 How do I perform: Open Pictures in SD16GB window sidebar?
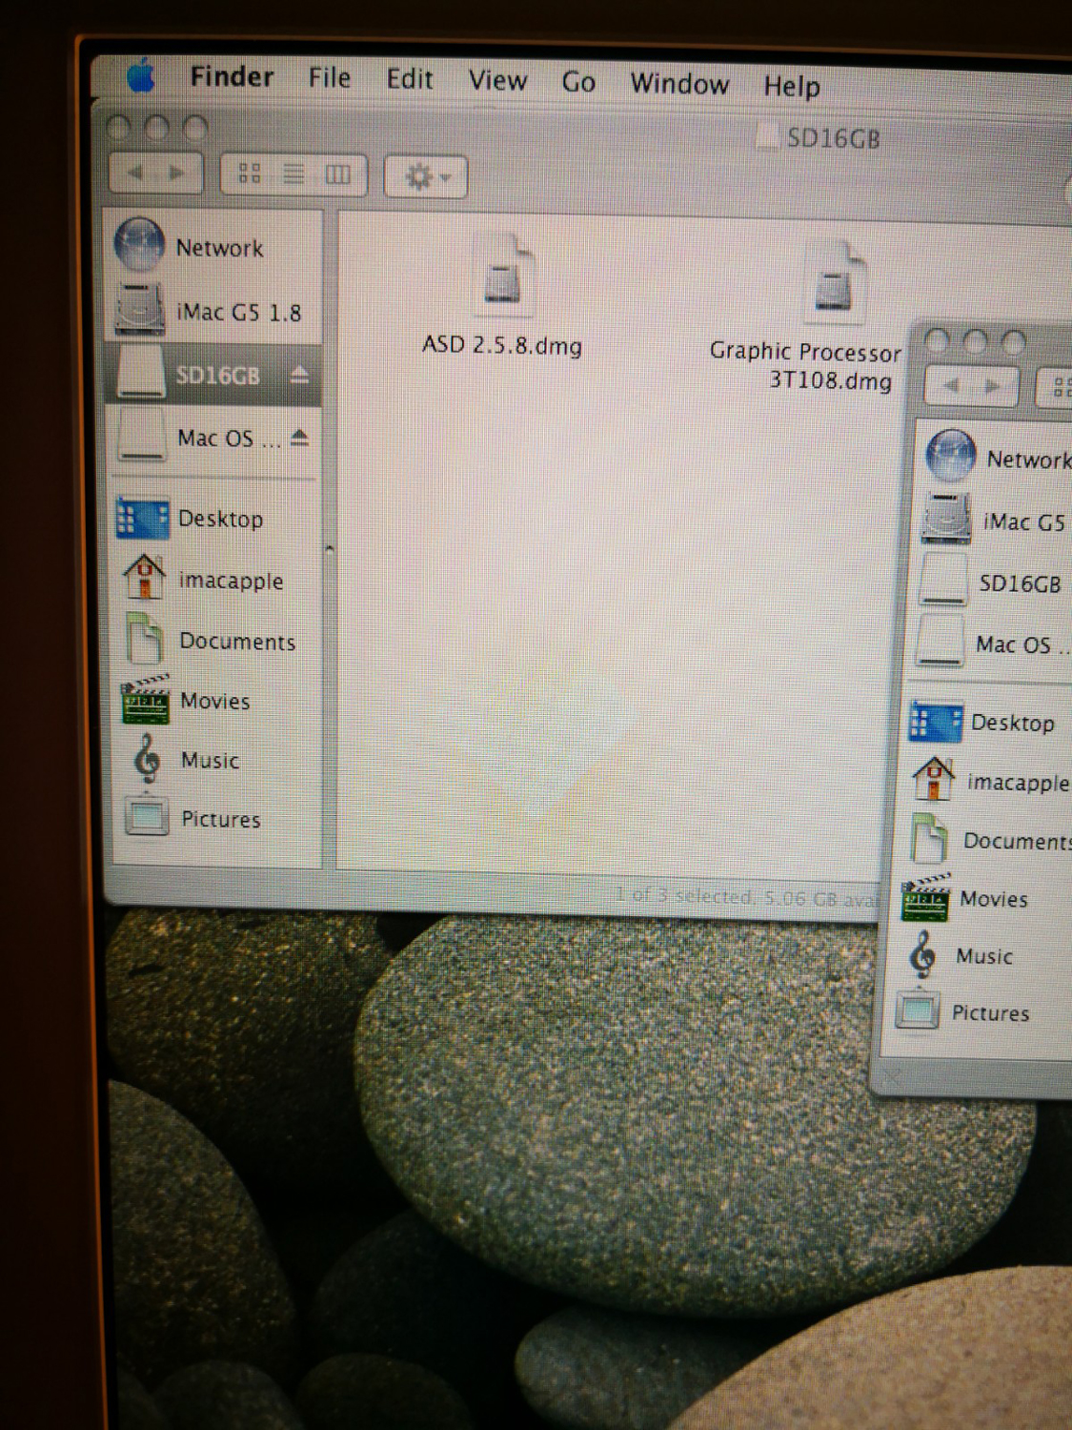214,818
